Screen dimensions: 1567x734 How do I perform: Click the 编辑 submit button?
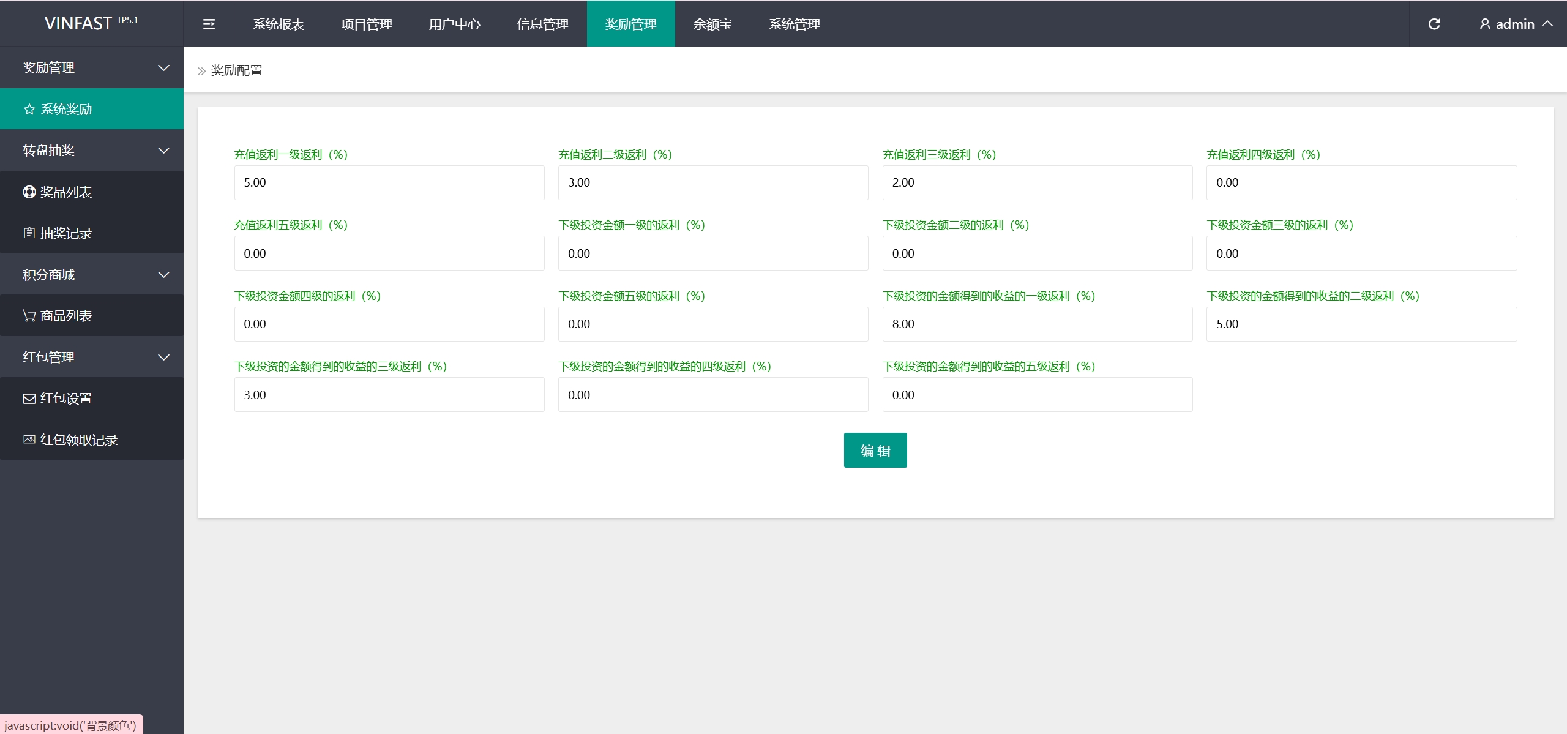click(875, 451)
